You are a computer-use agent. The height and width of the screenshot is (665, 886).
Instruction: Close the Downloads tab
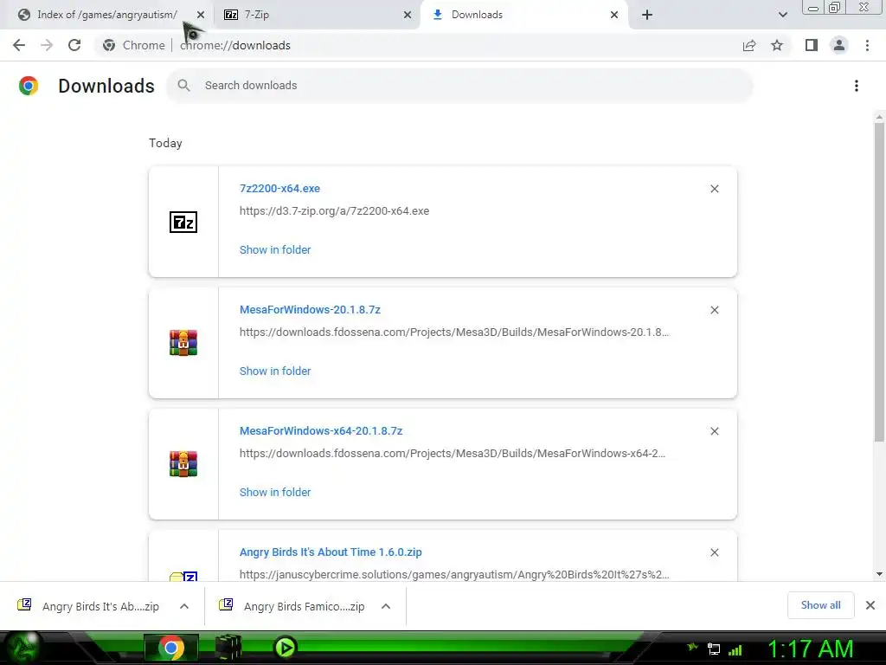[614, 15]
